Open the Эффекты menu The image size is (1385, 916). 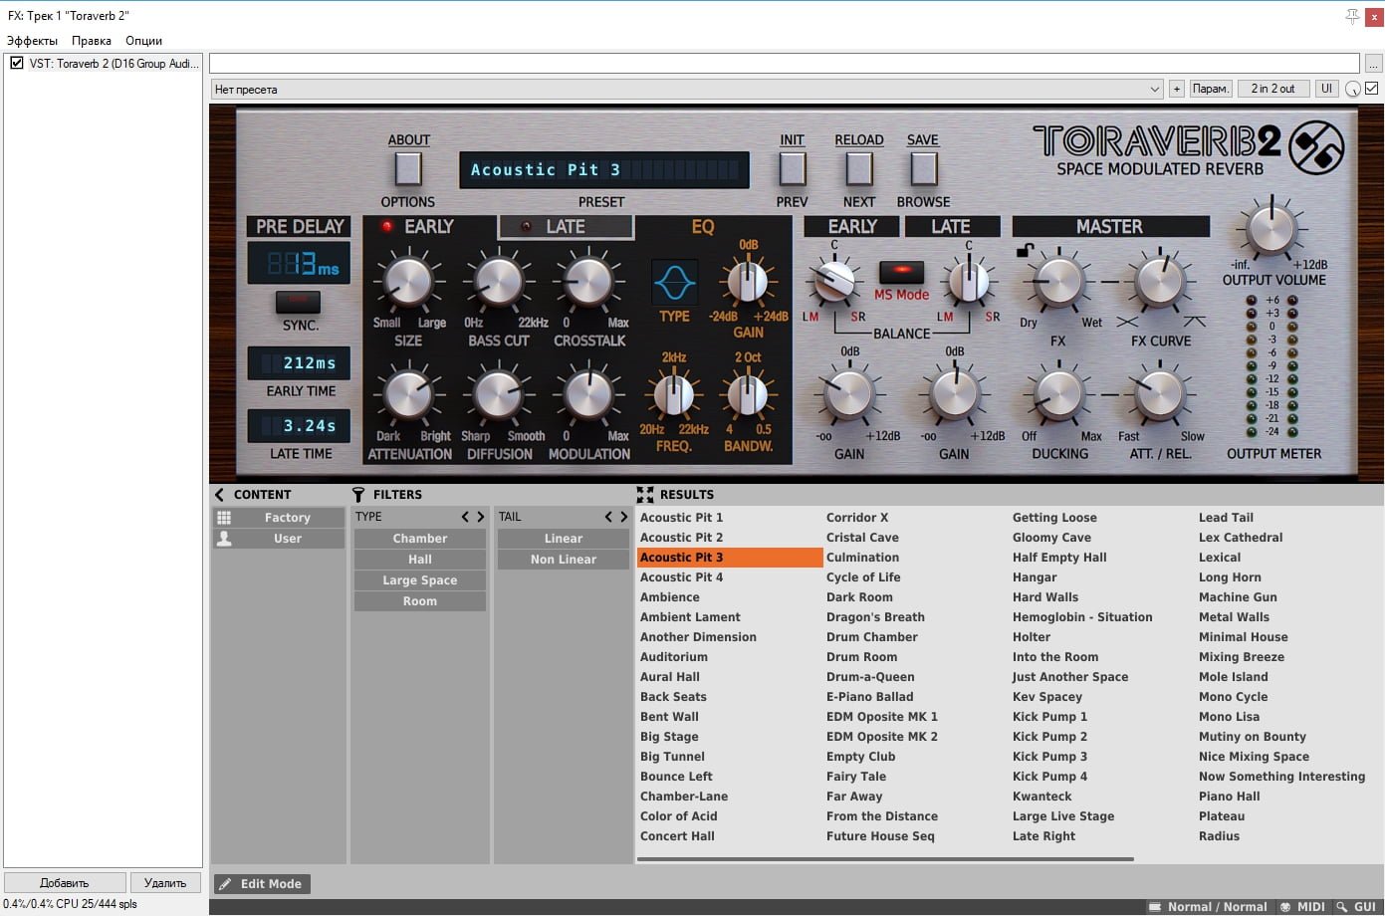tap(32, 41)
